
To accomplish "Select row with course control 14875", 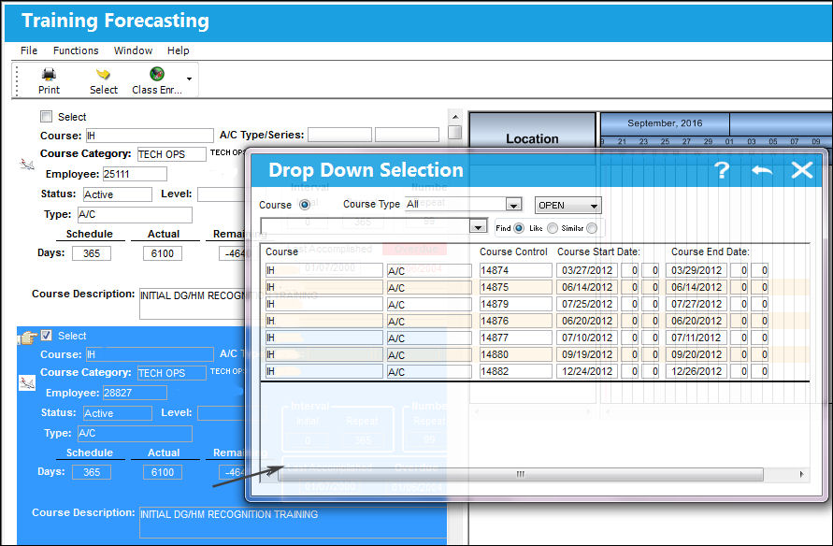I will (x=516, y=287).
